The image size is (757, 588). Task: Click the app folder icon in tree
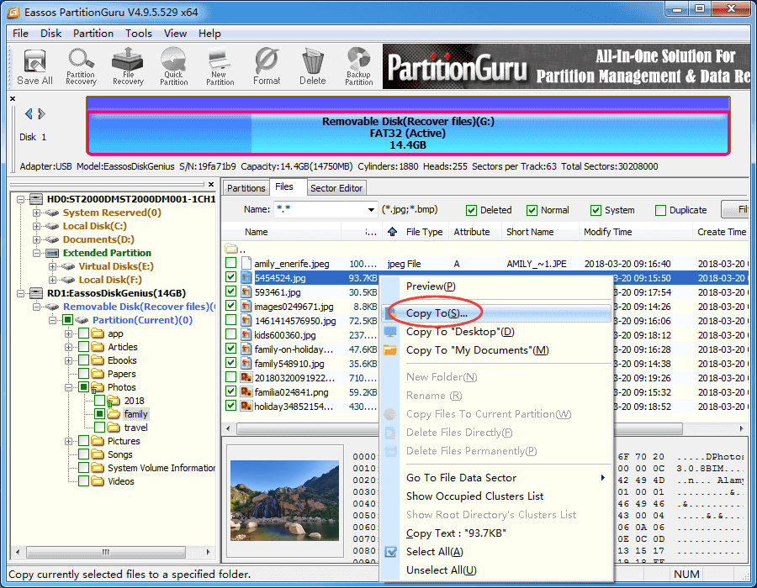point(98,333)
